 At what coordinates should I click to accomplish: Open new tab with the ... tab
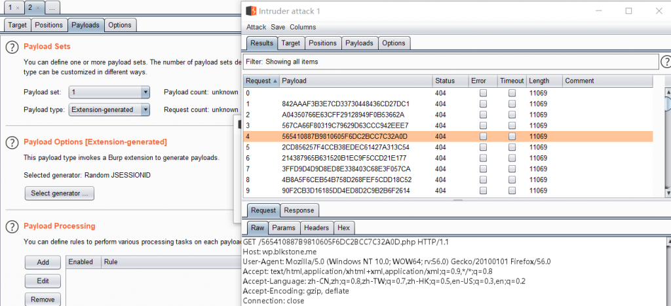51,8
